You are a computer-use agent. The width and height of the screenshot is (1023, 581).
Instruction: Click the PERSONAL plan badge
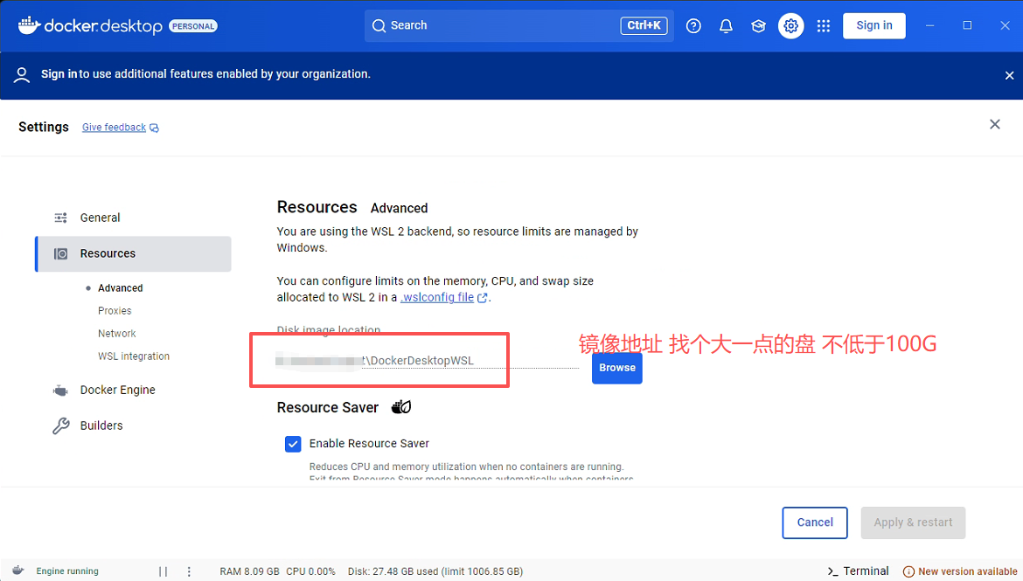tap(193, 26)
